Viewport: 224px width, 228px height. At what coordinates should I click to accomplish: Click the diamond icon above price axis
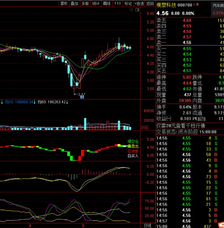coord(131,10)
